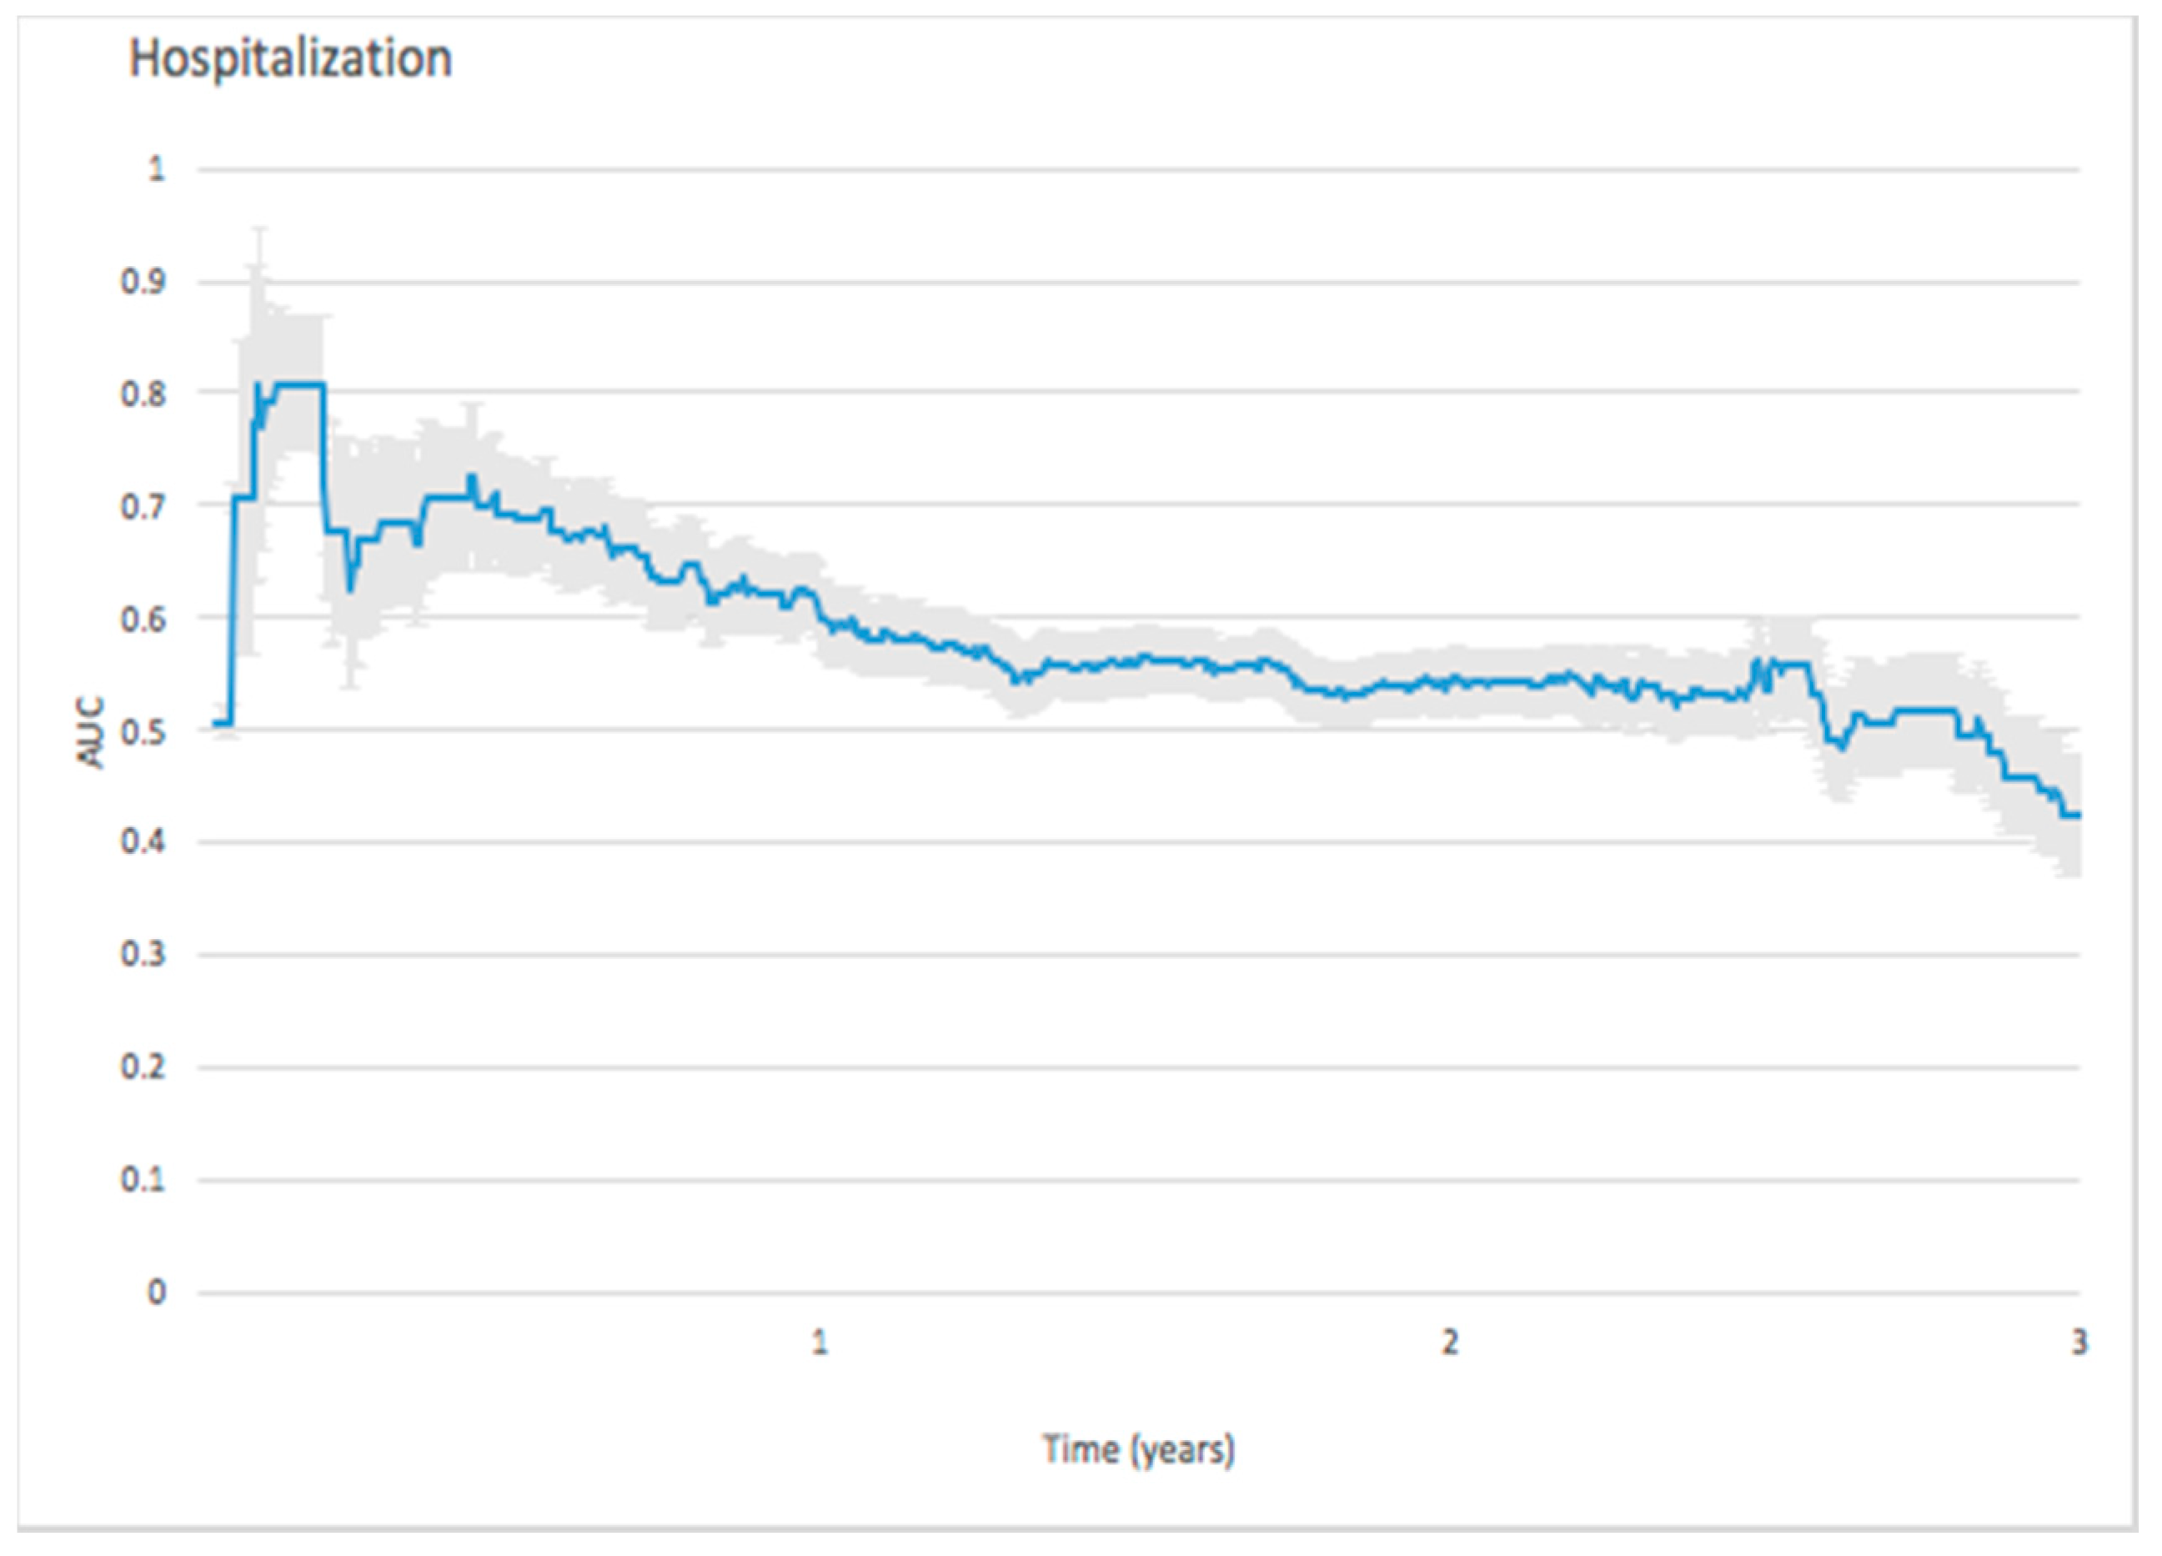Select the 0.7 y-axis tick label
The height and width of the screenshot is (1556, 2162).
click(143, 506)
